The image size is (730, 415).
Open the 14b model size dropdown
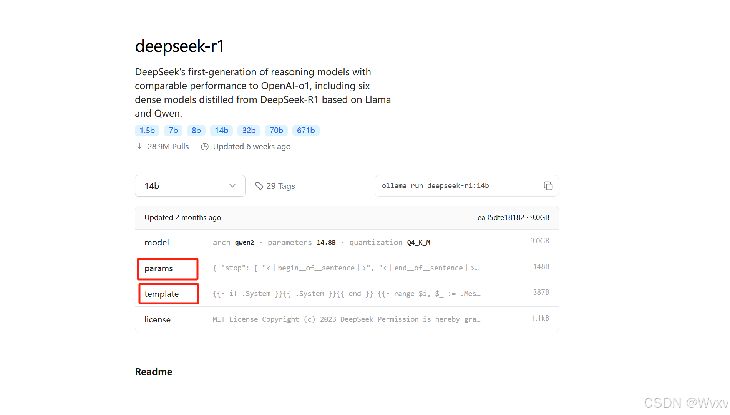click(x=190, y=186)
